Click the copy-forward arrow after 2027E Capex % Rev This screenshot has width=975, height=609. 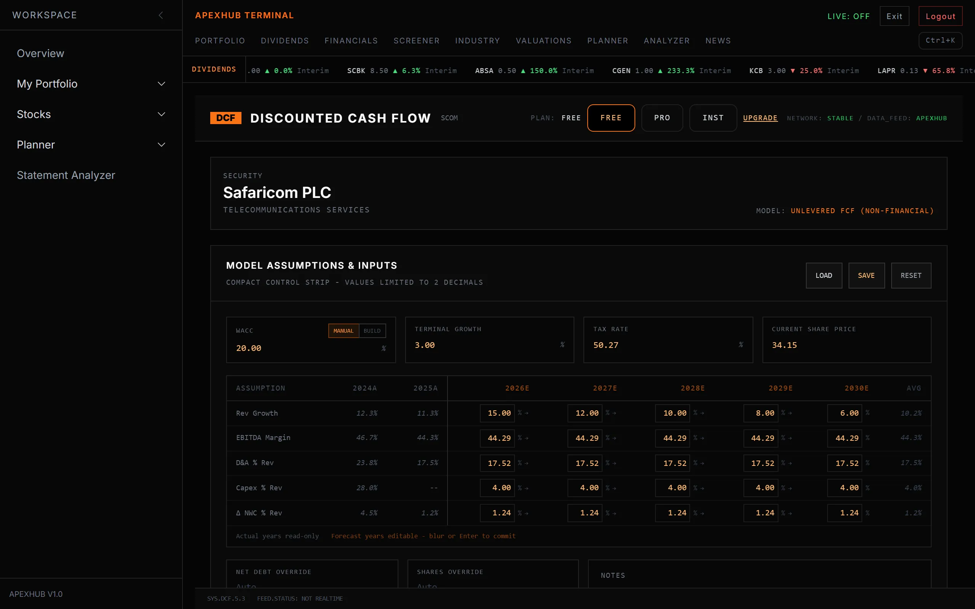point(614,489)
